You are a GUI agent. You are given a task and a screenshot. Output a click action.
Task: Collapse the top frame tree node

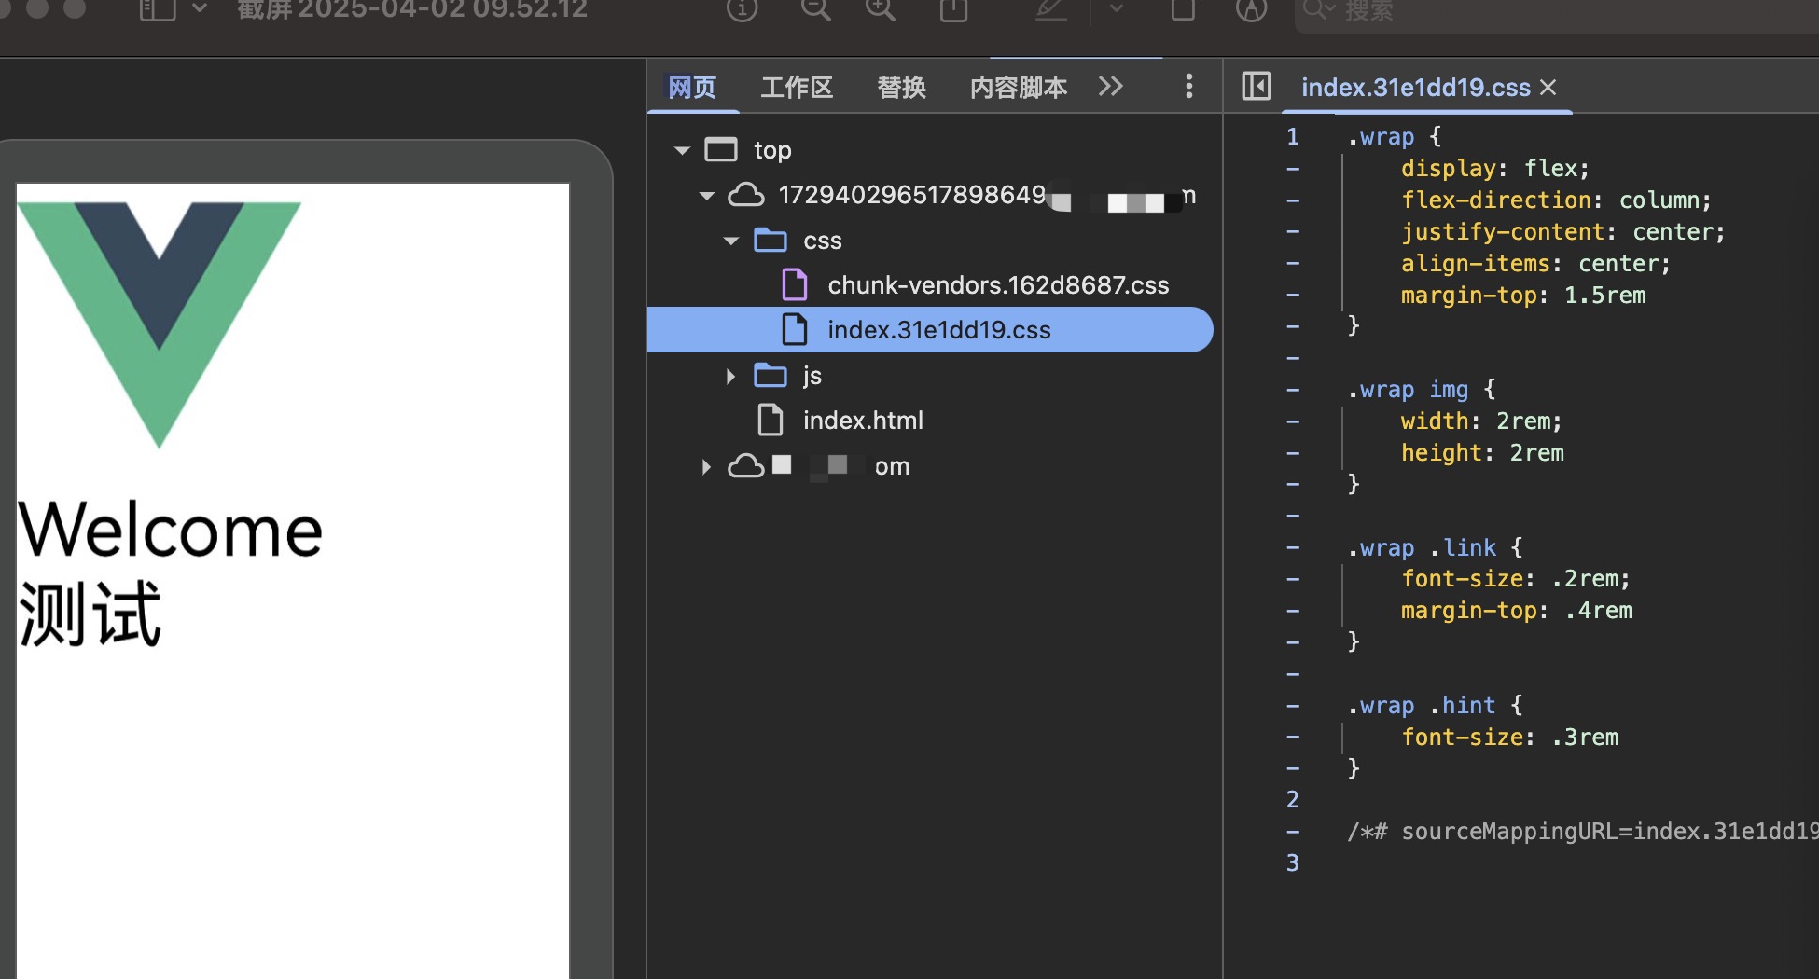coord(683,150)
